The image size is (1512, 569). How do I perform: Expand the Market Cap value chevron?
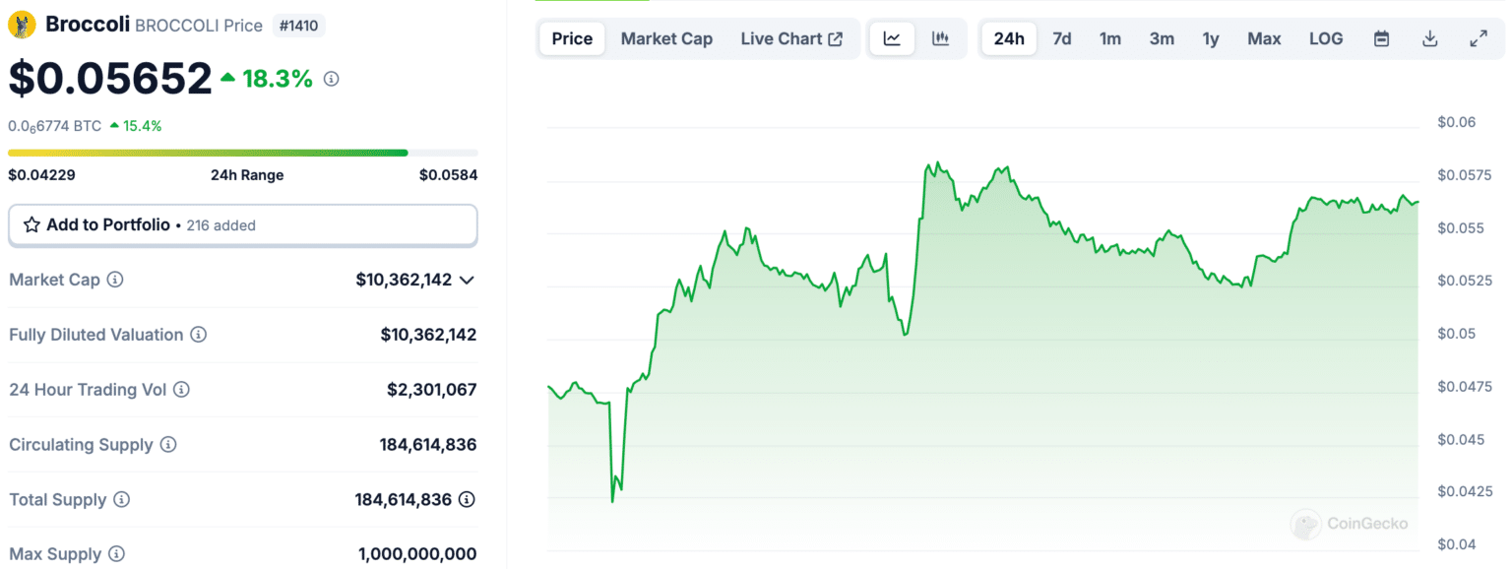click(x=468, y=280)
